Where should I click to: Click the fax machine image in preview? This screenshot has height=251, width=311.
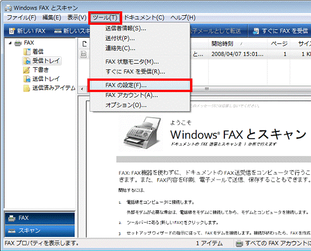click(x=142, y=133)
